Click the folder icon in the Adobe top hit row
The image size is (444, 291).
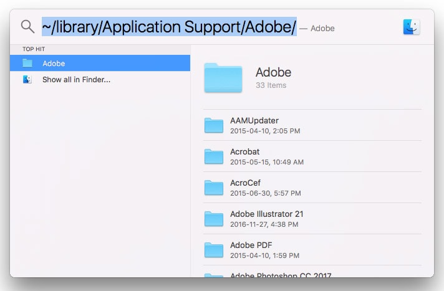pos(27,63)
